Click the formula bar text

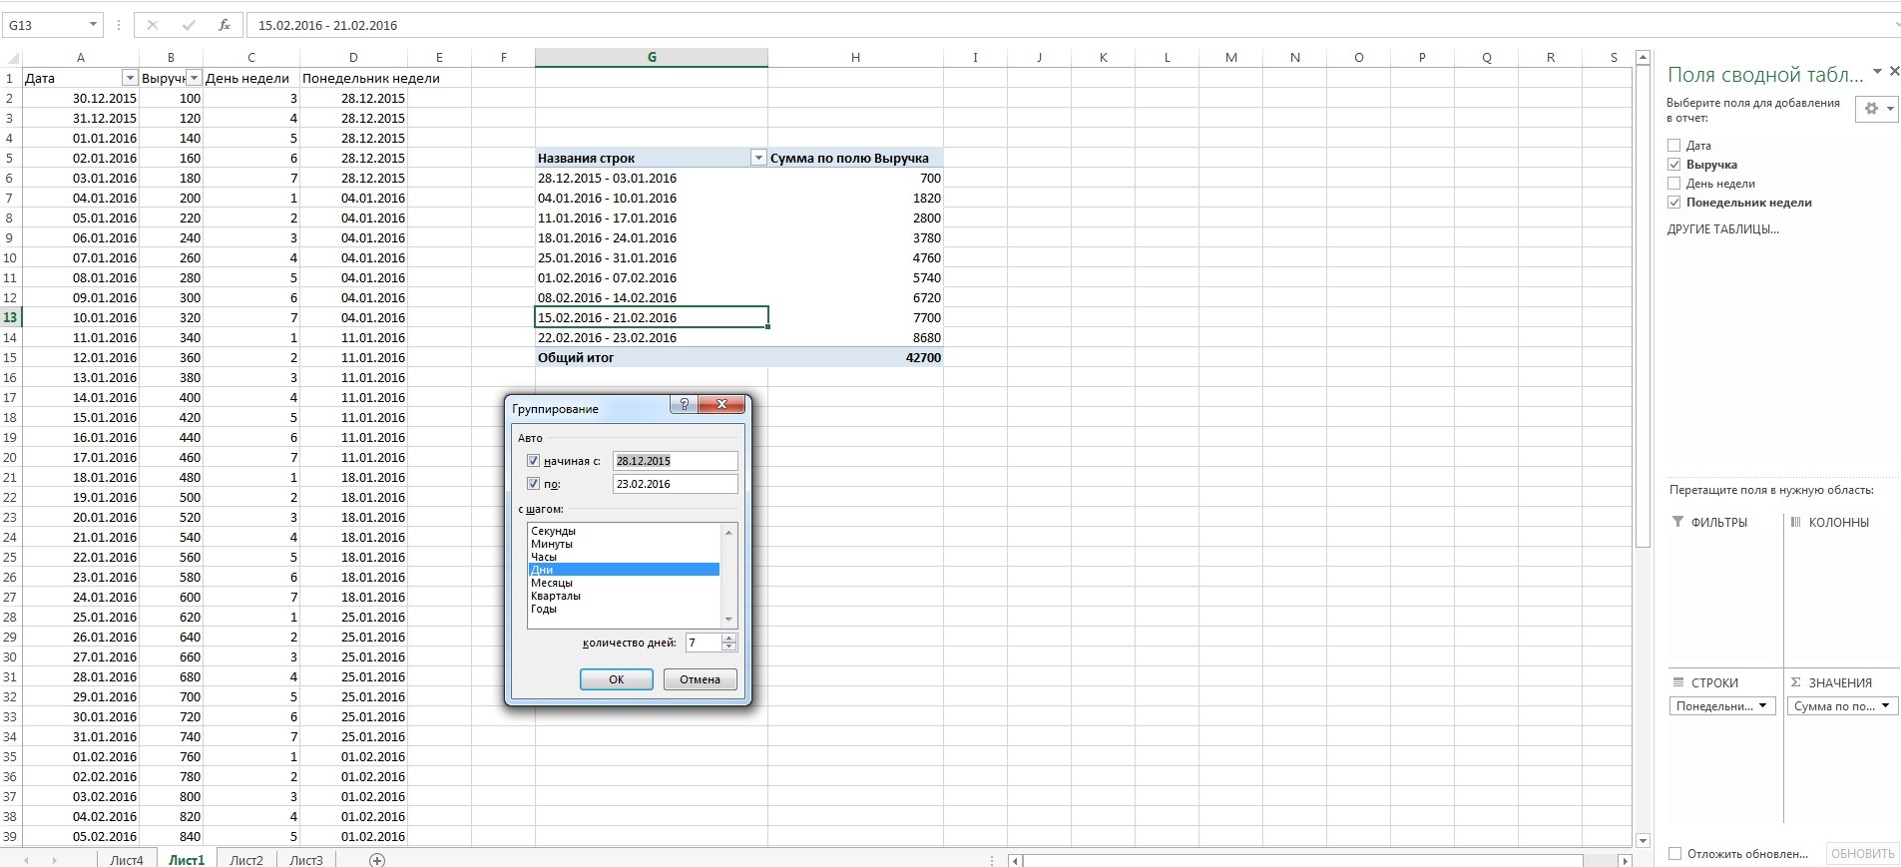(327, 25)
